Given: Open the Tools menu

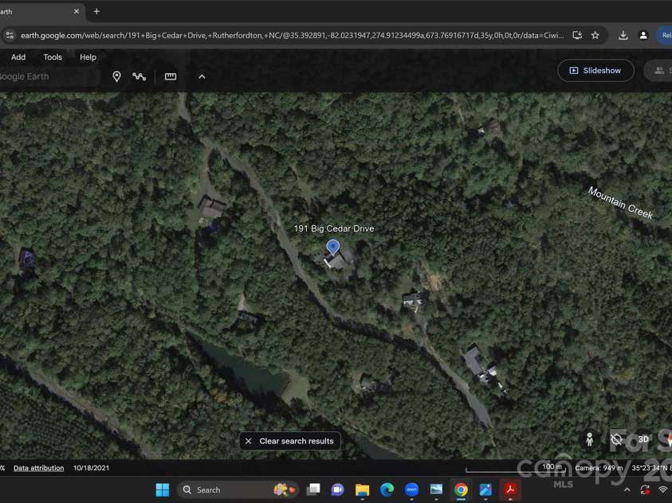Looking at the screenshot, I should click(53, 57).
